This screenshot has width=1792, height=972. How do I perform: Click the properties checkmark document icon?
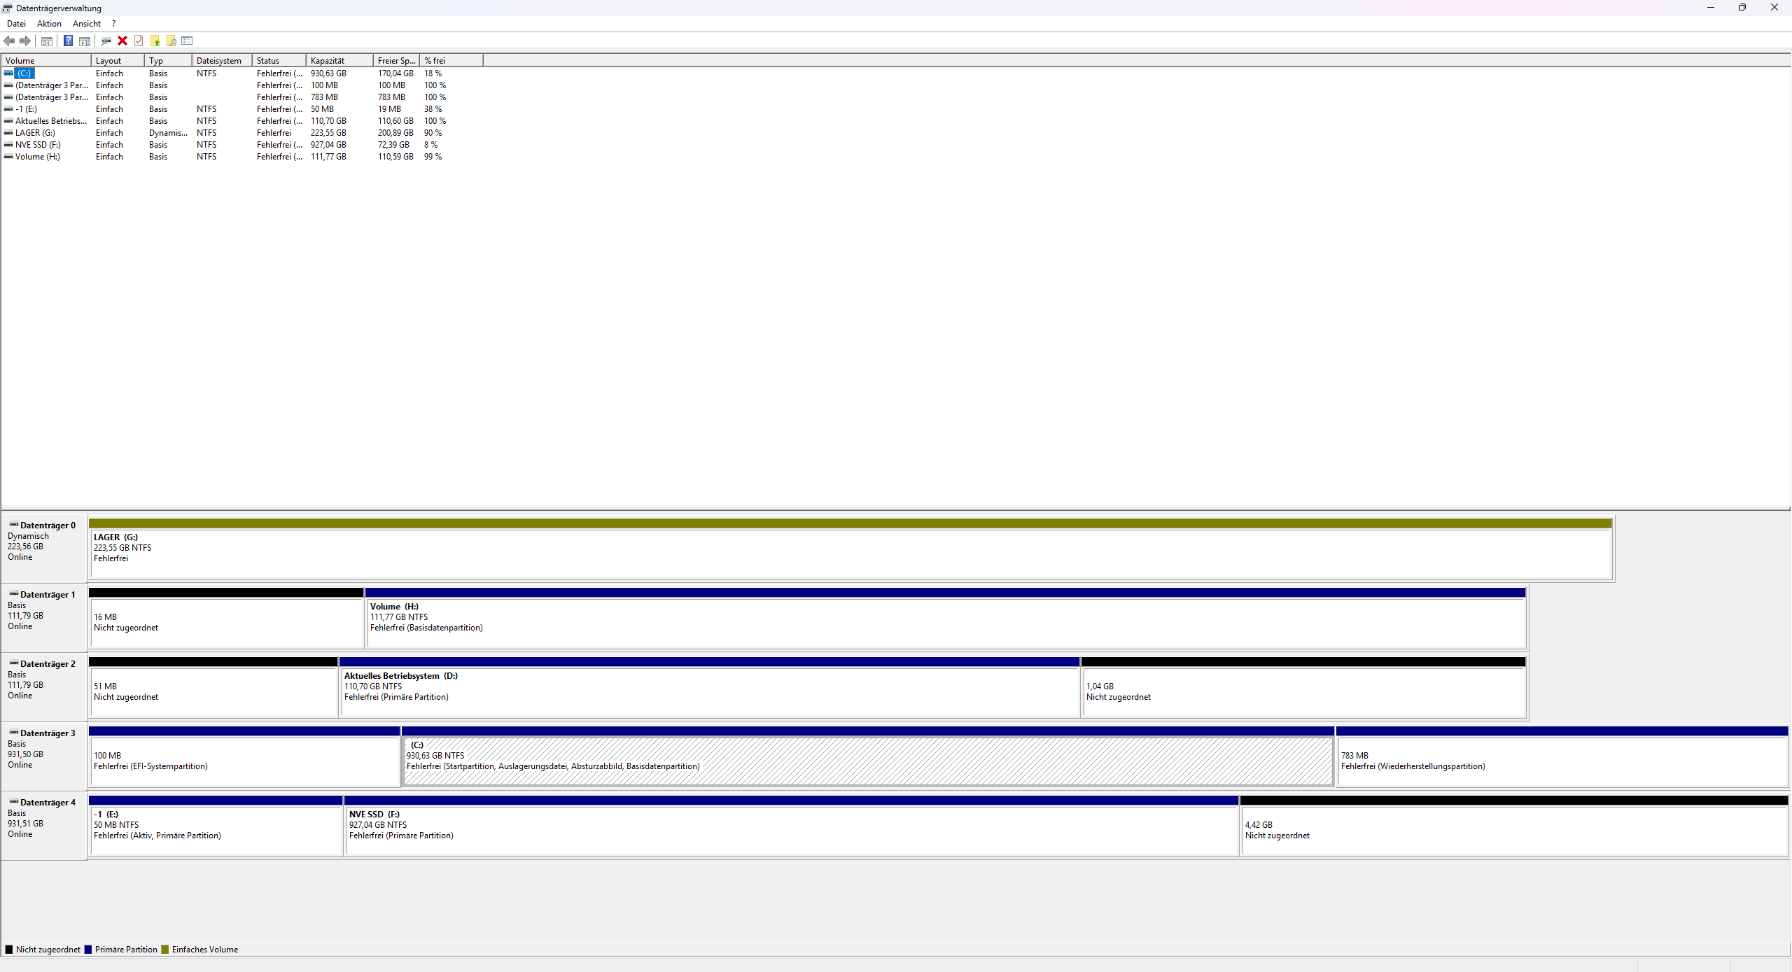[139, 41]
